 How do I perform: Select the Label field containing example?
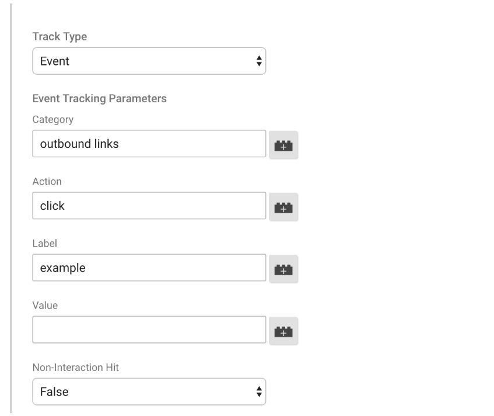click(149, 268)
